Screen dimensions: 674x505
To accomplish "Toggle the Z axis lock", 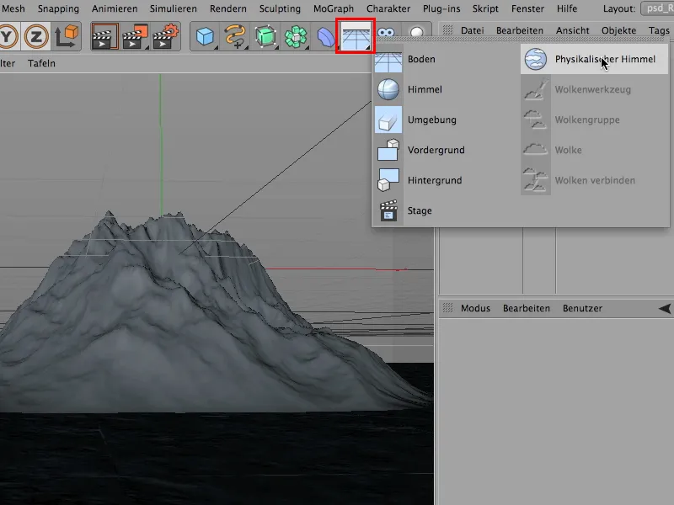I will click(36, 37).
